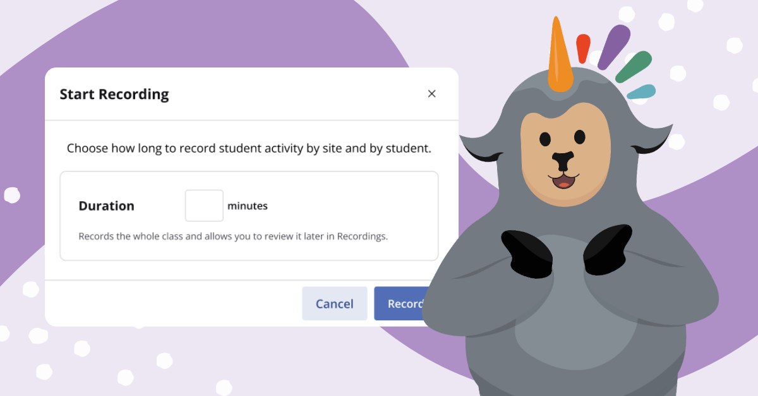Image resolution: width=758 pixels, height=396 pixels.
Task: Click the green droplet beside the horn
Action: tap(633, 67)
